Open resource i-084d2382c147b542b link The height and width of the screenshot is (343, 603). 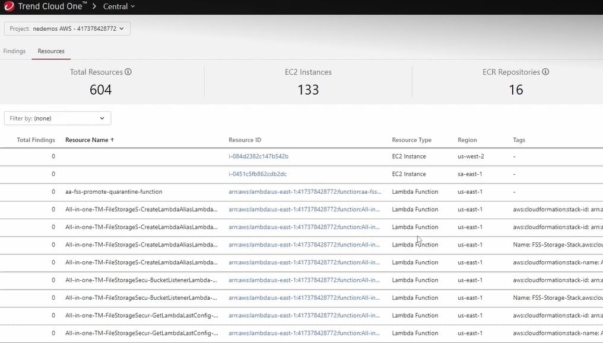point(259,156)
